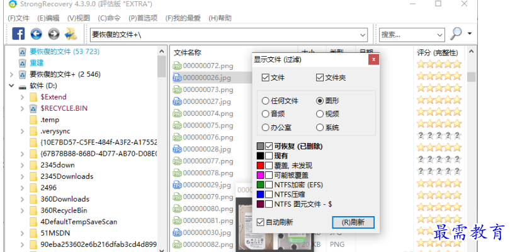
Task: Click the gray swatch for 可恢复
Action: pyautogui.click(x=260, y=146)
